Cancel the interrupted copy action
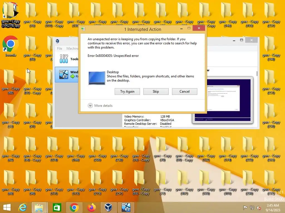The image size is (285, 213). pyautogui.click(x=185, y=92)
